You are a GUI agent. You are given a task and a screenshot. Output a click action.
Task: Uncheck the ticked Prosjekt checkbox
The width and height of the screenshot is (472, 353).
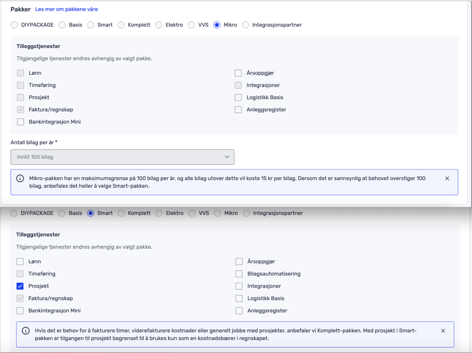(20, 286)
